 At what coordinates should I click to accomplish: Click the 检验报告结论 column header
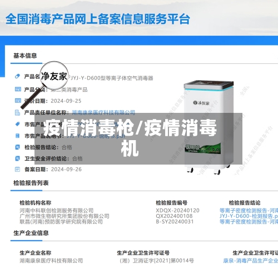click(x=245, y=203)
